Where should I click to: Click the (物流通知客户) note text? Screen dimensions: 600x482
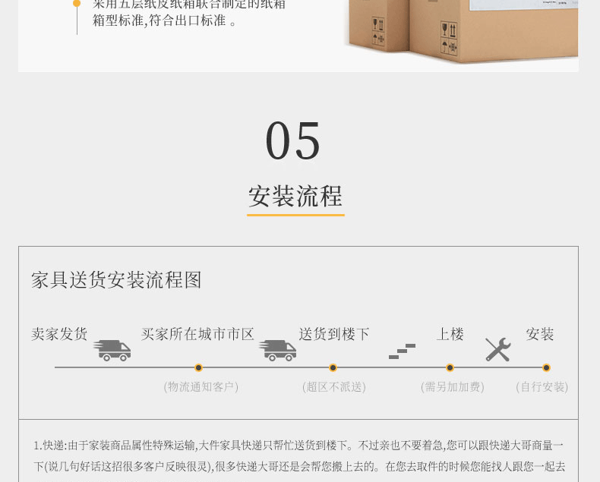(201, 387)
